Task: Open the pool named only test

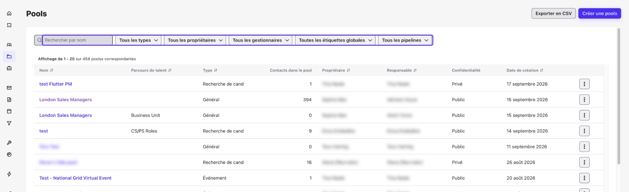Action: (44, 131)
